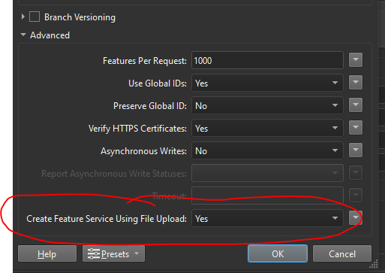
Task: Open parameter menu arrow for Verify HTTPS Certificates
Action: point(356,128)
